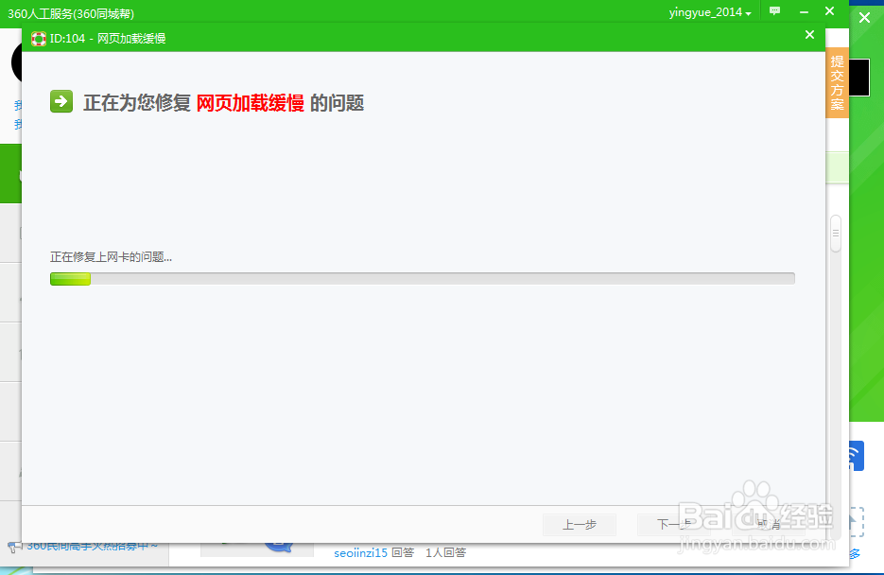The width and height of the screenshot is (884, 575).
Task: Click the green repair progress bar
Action: coord(423,278)
